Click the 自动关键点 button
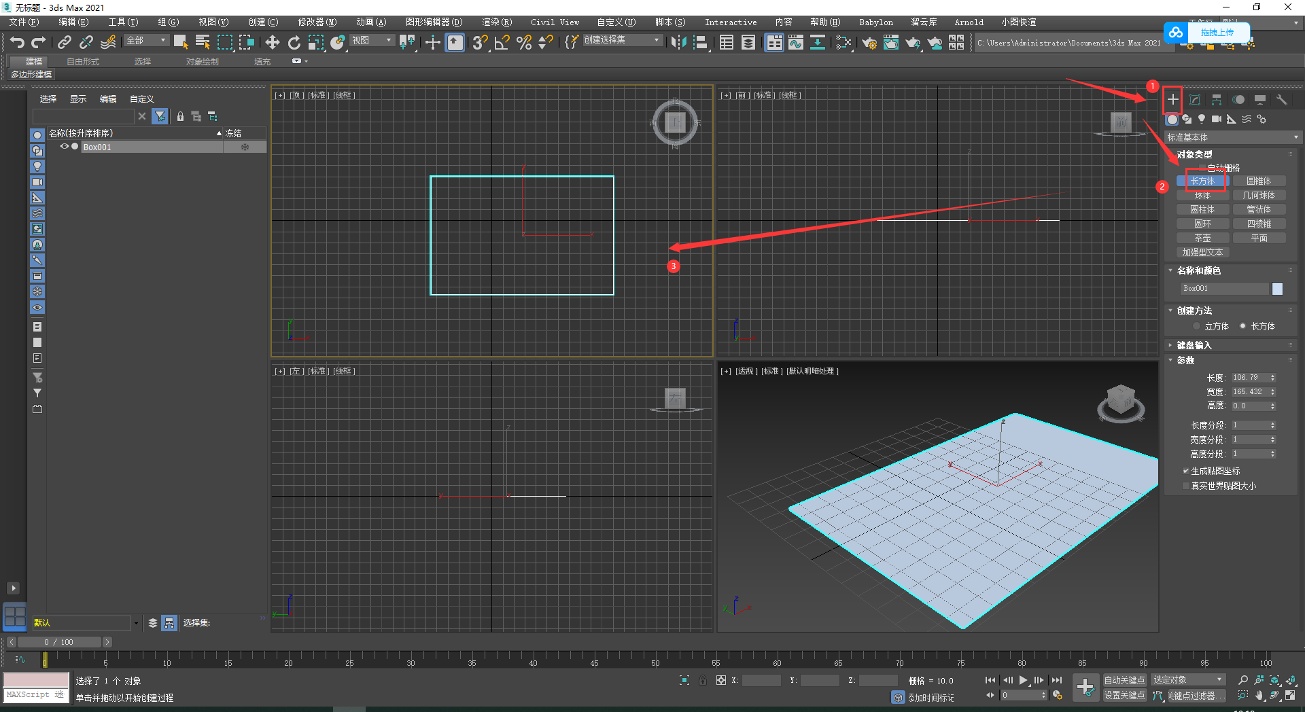 coord(1124,680)
